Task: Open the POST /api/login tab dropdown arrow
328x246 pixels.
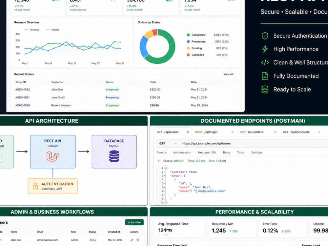Action: coord(233,132)
